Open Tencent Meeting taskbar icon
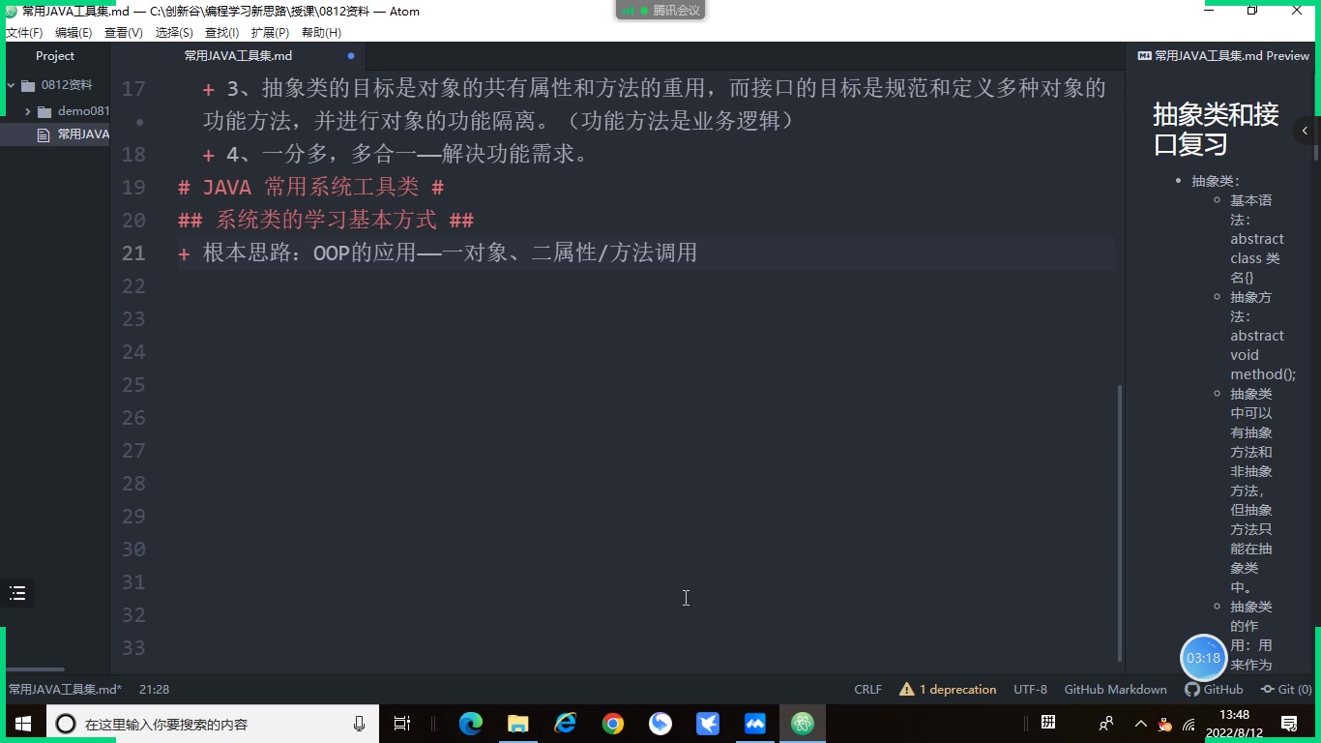The image size is (1321, 743). (x=755, y=724)
